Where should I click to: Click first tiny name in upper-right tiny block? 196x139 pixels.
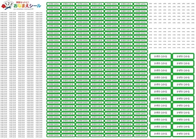coord(151,4)
